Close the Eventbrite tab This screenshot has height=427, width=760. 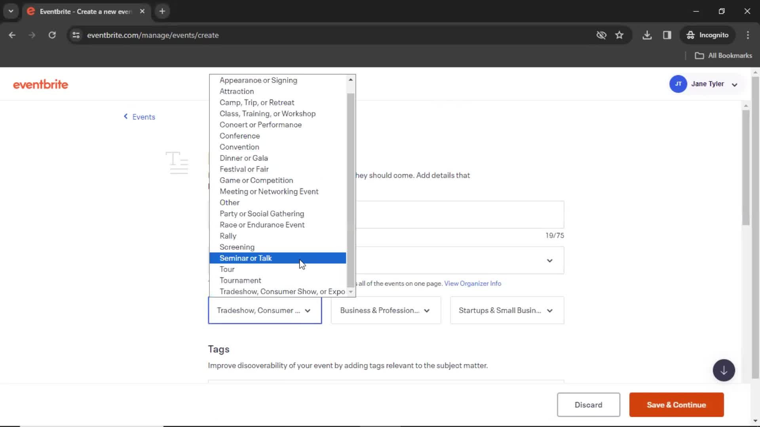click(x=142, y=11)
